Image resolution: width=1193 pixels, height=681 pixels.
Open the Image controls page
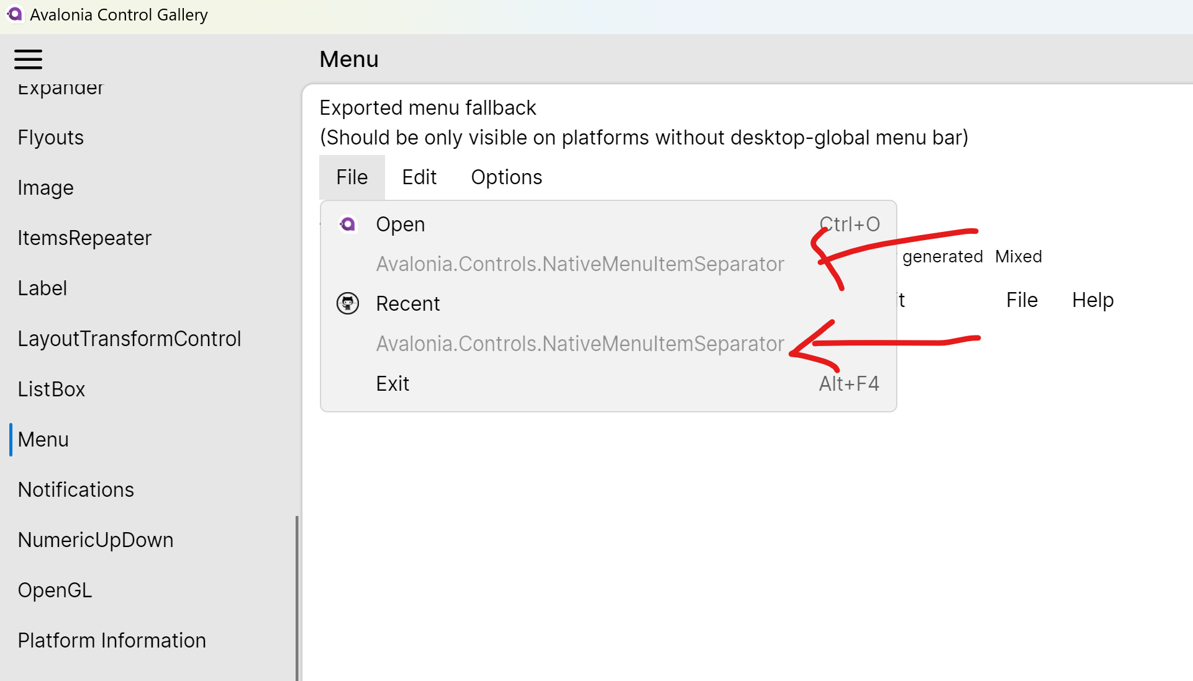tap(45, 187)
